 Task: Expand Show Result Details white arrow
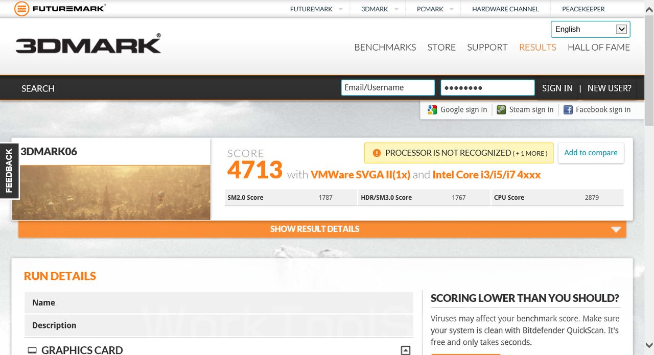pyautogui.click(x=616, y=229)
